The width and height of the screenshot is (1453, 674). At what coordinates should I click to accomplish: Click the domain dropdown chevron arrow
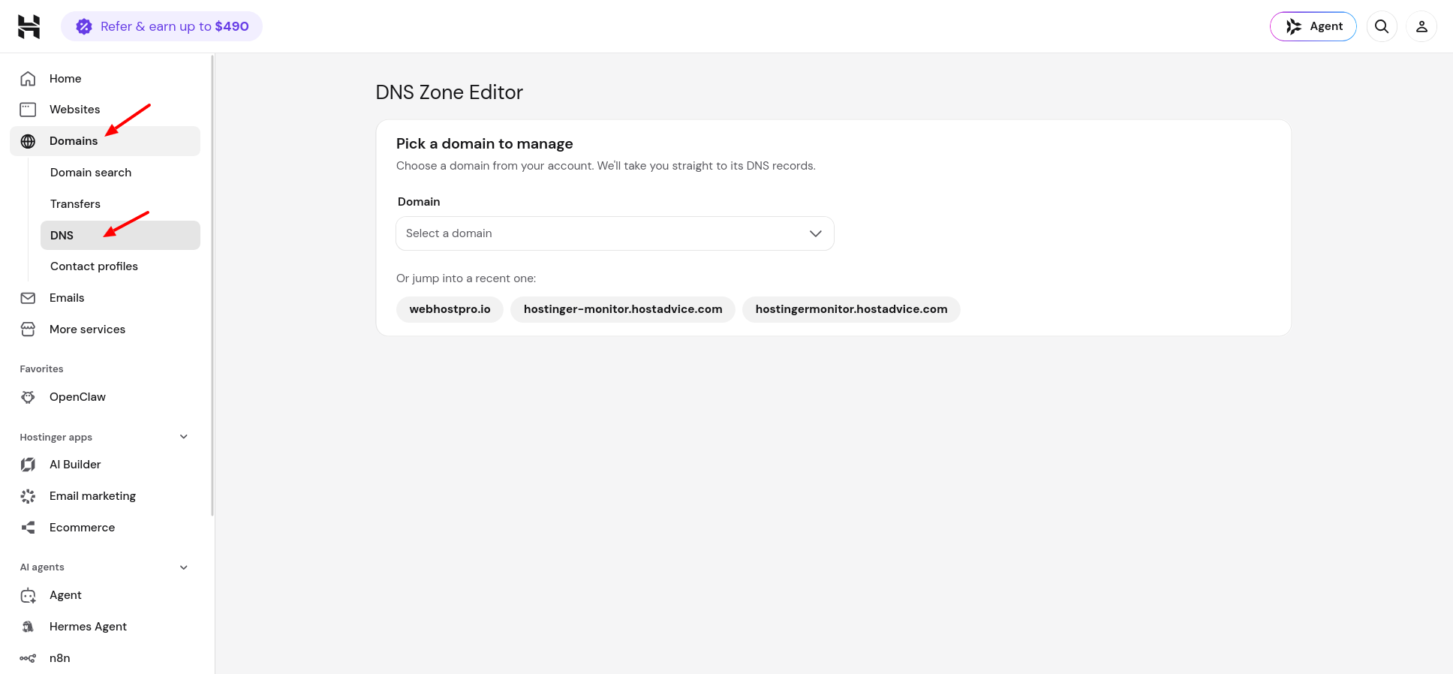coord(816,233)
